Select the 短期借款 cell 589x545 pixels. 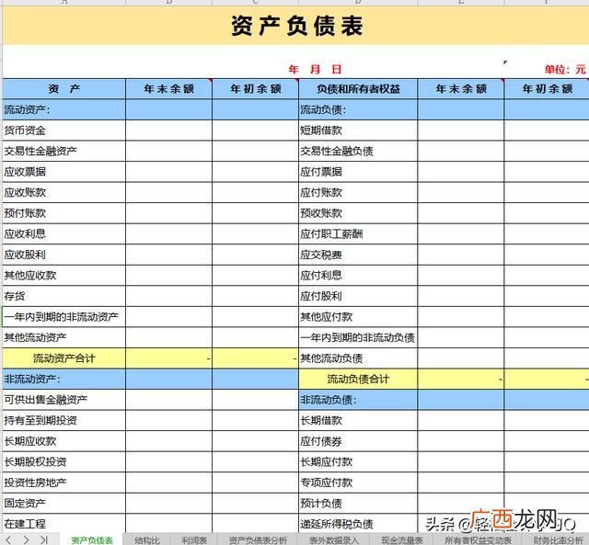[358, 131]
